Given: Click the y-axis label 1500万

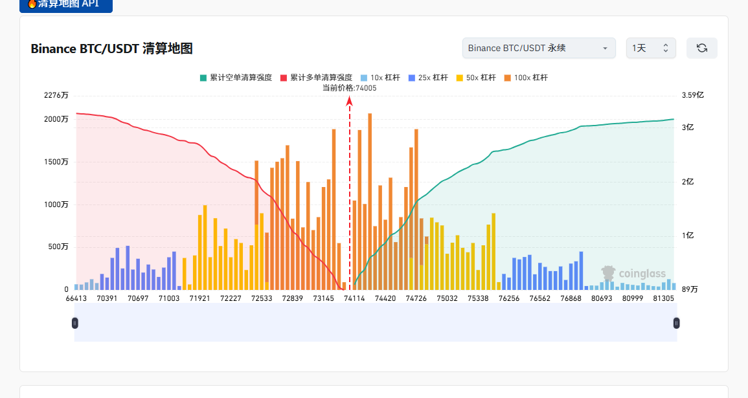Looking at the screenshot, I should (x=56, y=162).
